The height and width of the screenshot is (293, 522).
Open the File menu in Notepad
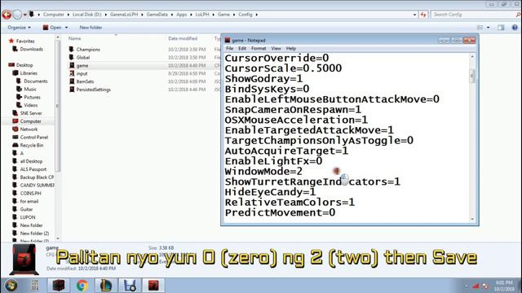[x=229, y=49]
